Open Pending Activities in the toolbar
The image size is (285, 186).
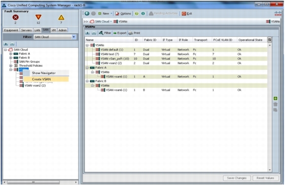click(x=163, y=13)
